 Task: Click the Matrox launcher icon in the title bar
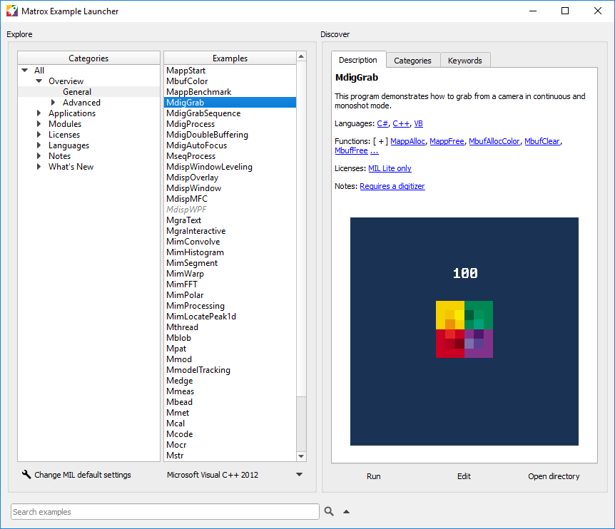point(11,11)
